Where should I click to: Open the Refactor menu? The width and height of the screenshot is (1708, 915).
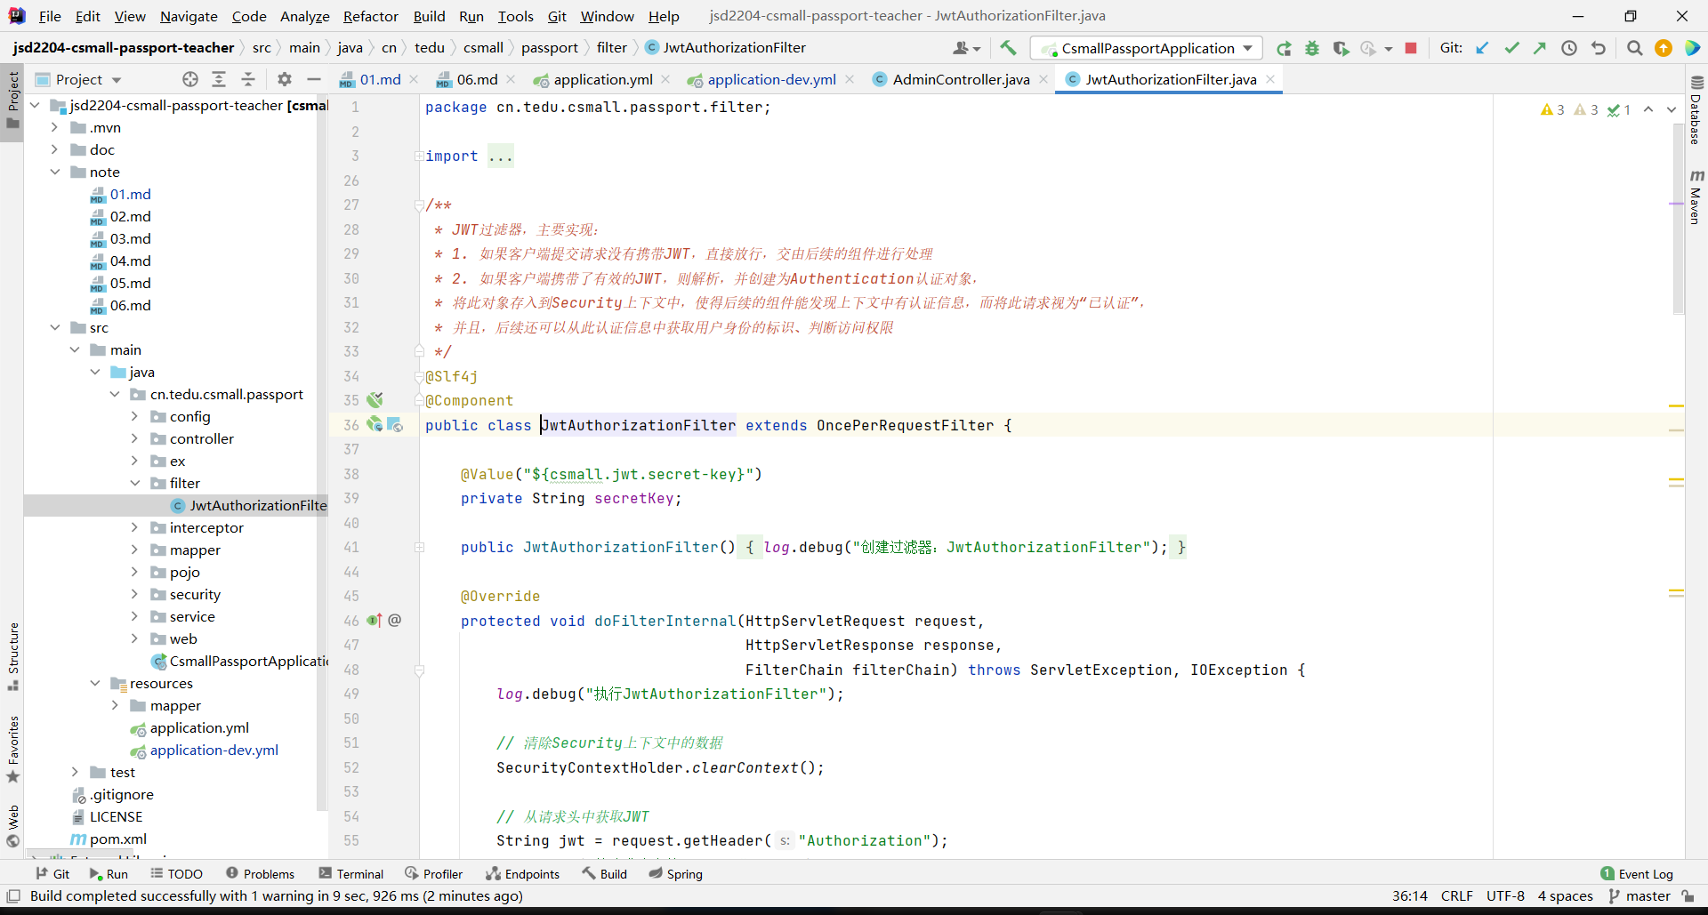pos(371,16)
